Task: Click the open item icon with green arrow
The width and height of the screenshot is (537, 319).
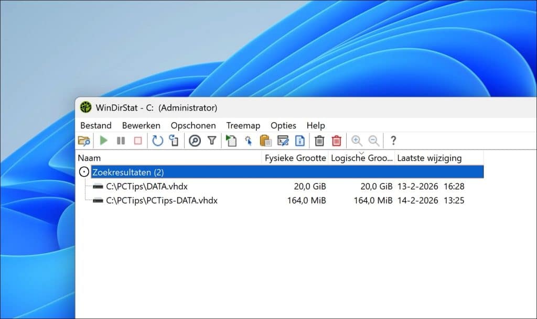Action: [231, 140]
